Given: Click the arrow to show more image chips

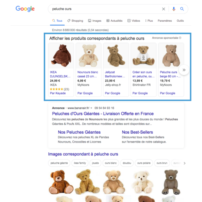Looking at the screenshot, I should click(185, 163).
